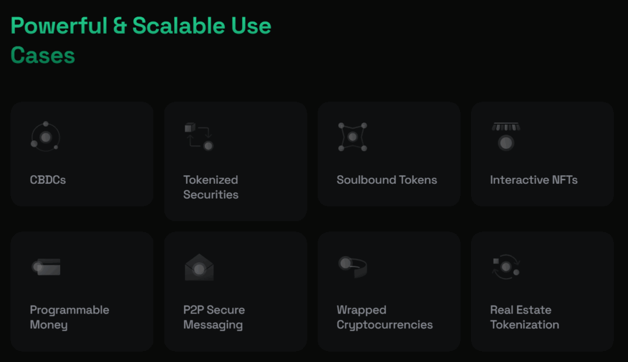Click the Programmable Money card icon

46,266
